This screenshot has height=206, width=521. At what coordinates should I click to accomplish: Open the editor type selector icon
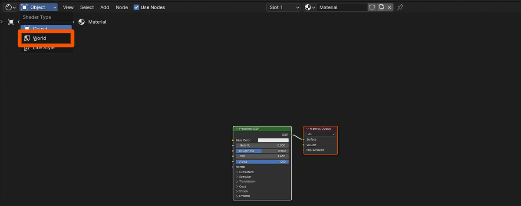tap(10, 7)
